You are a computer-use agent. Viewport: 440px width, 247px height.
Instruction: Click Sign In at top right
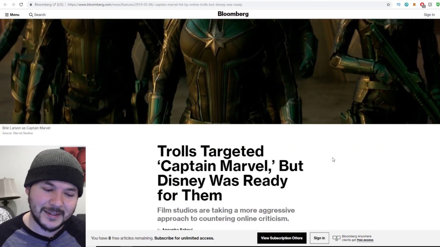coord(429,15)
